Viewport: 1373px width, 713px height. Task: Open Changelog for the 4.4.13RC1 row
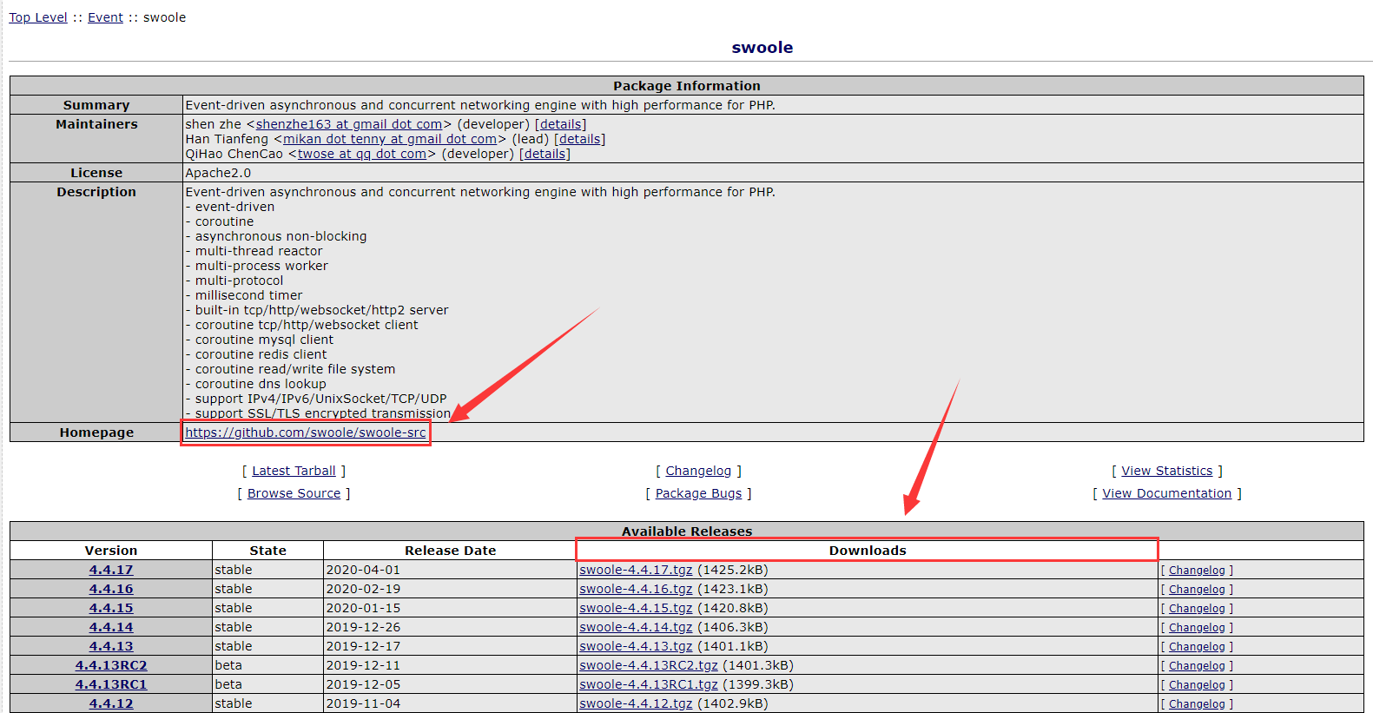[1197, 685]
